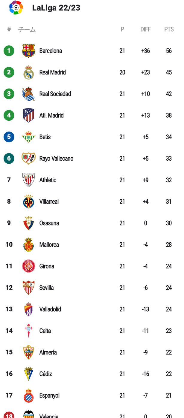This screenshot has width=184, height=418.
Task: Tap the Real Sociedad crest
Action: click(29, 94)
